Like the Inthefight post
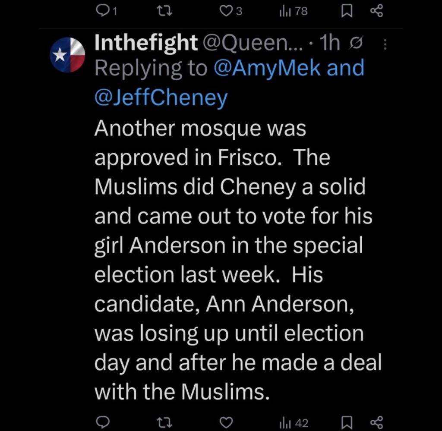Screen dimensions: 442x431 pyautogui.click(x=227, y=422)
